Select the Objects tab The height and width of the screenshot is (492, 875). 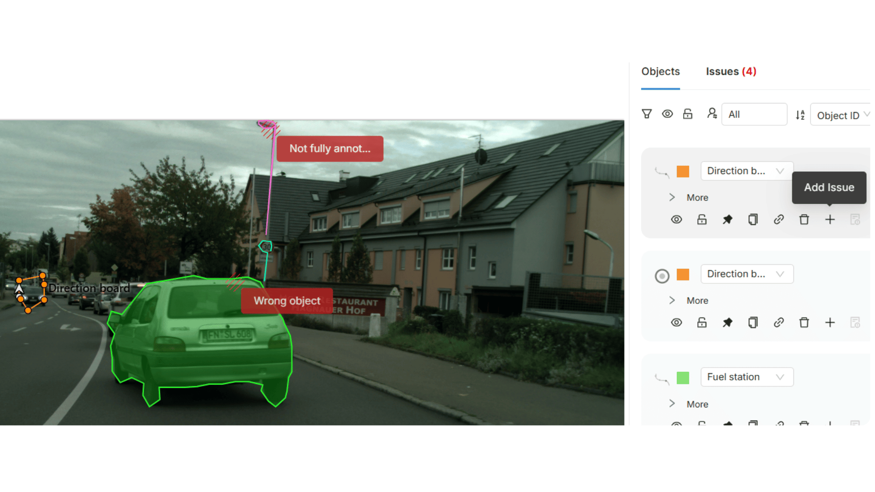660,72
